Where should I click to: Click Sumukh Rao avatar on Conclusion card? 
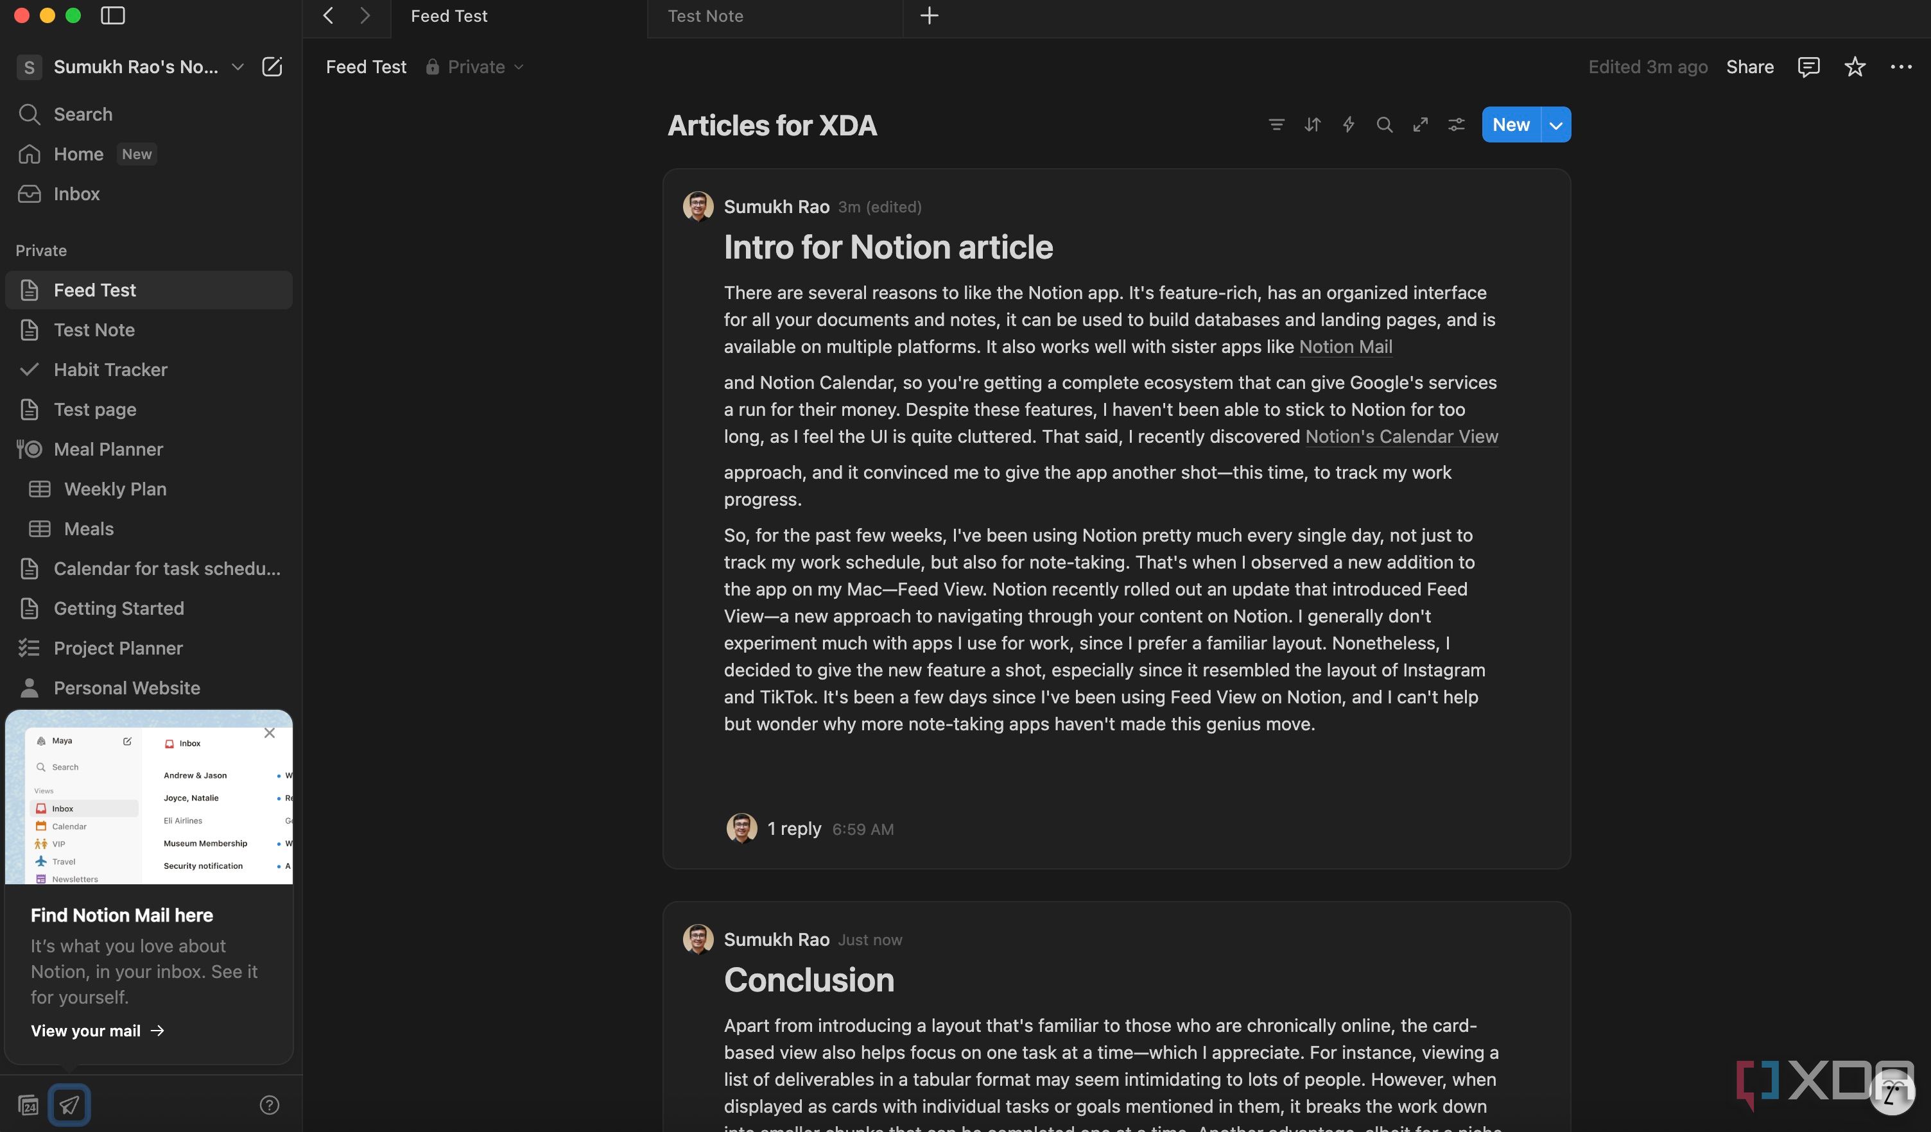(698, 939)
